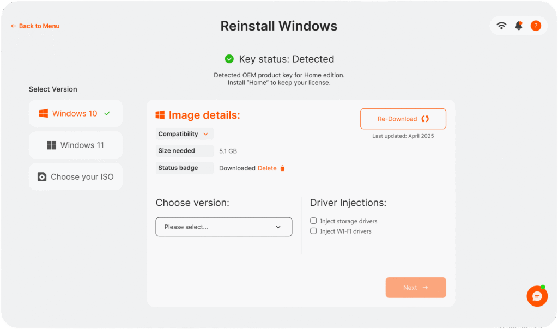Go Back to Menu
Viewport: 558px width, 329px height.
35,26
